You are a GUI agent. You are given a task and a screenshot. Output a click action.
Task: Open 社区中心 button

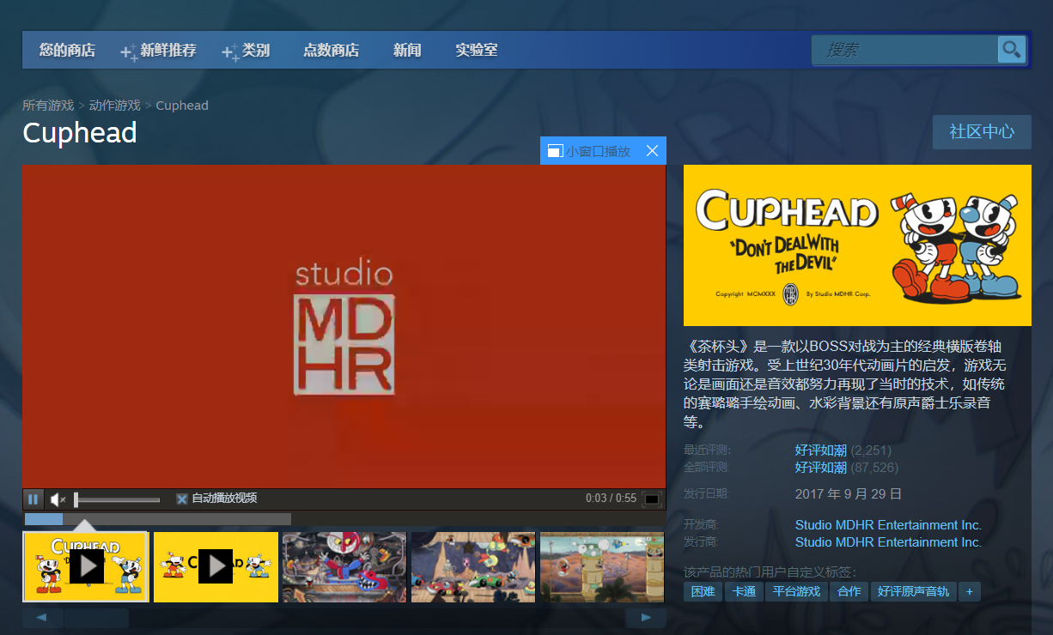click(982, 132)
